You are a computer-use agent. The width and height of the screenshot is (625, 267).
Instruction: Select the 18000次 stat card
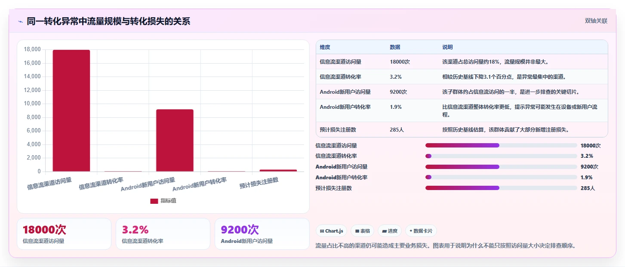[64, 234]
